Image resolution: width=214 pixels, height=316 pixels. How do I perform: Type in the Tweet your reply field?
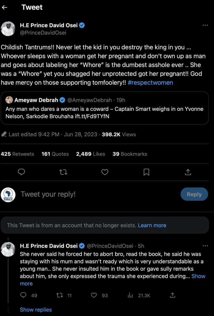coord(92,194)
